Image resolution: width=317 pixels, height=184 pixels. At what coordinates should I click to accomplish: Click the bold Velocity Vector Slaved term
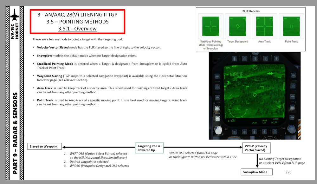pos(53,47)
